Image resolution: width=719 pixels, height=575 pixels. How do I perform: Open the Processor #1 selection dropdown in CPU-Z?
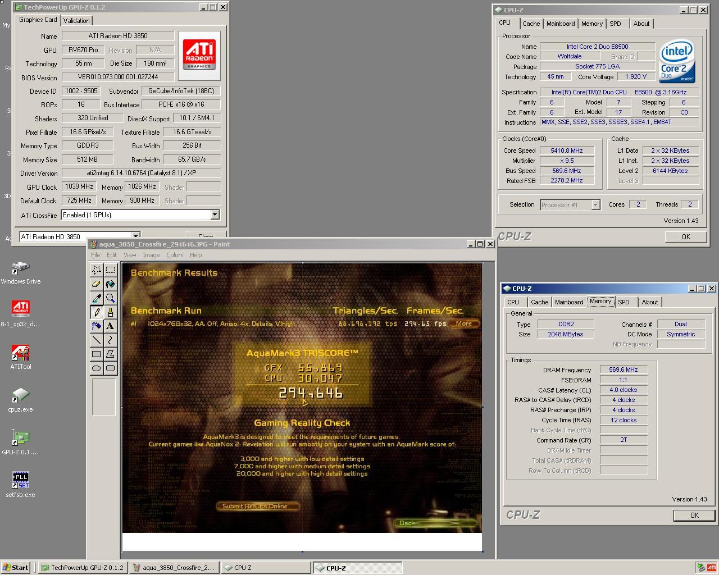pyautogui.click(x=595, y=205)
